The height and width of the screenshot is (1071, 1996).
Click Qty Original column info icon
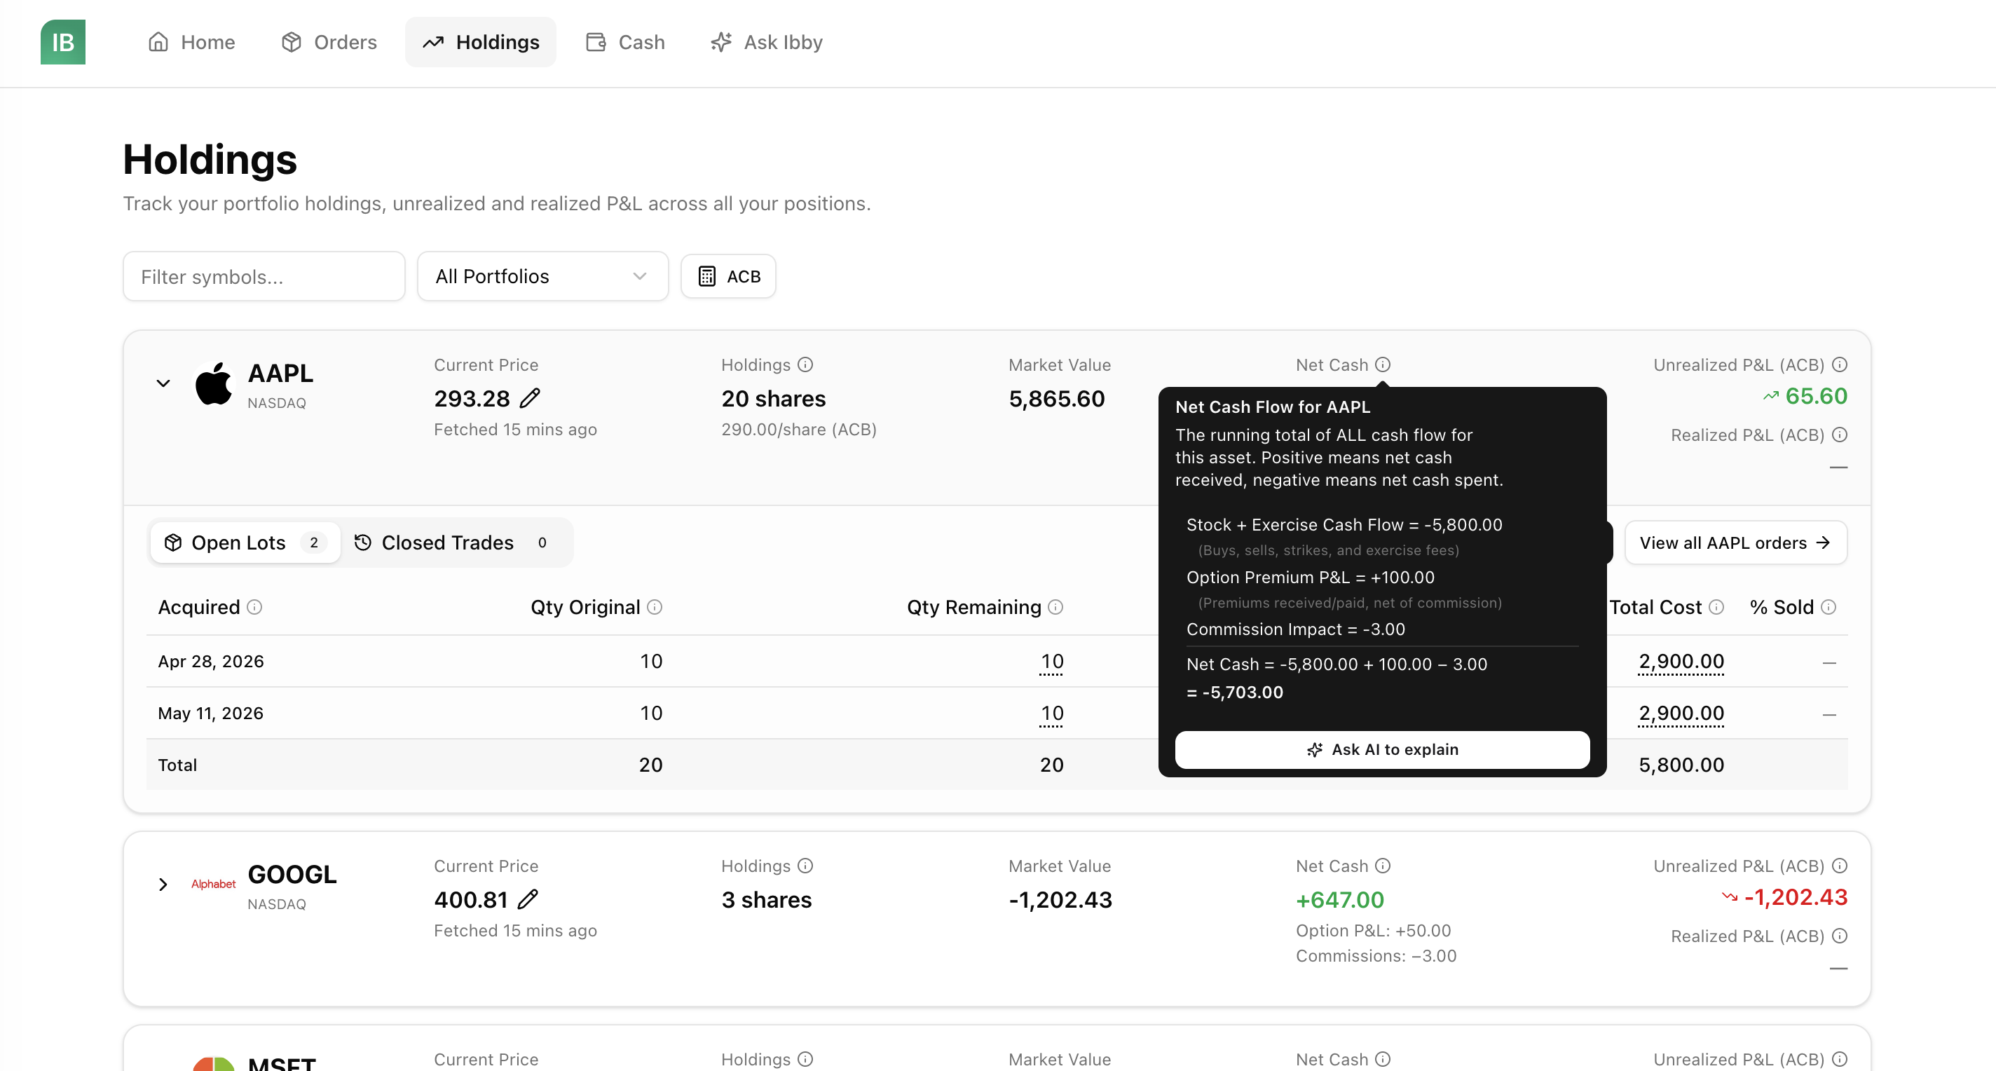pos(655,607)
